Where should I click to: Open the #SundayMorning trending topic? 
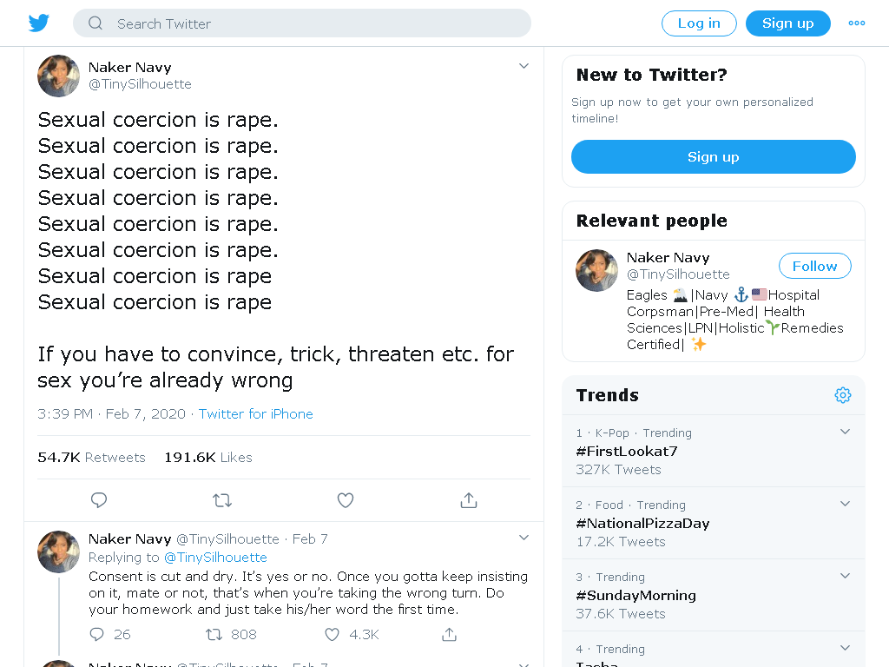click(x=635, y=596)
